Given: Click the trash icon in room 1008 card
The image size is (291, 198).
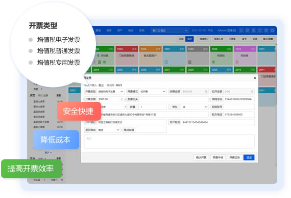Looking at the screenshot, I should 190,62.
